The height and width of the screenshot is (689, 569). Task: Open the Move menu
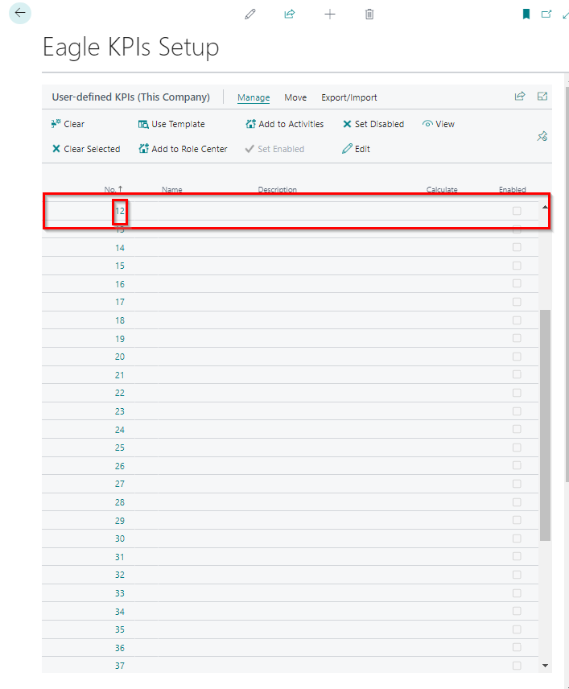point(295,97)
